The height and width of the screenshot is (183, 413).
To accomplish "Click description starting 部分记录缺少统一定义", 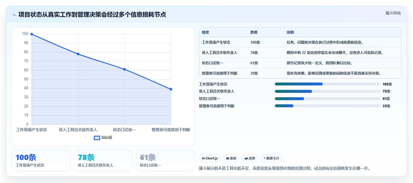I will [x=319, y=63].
